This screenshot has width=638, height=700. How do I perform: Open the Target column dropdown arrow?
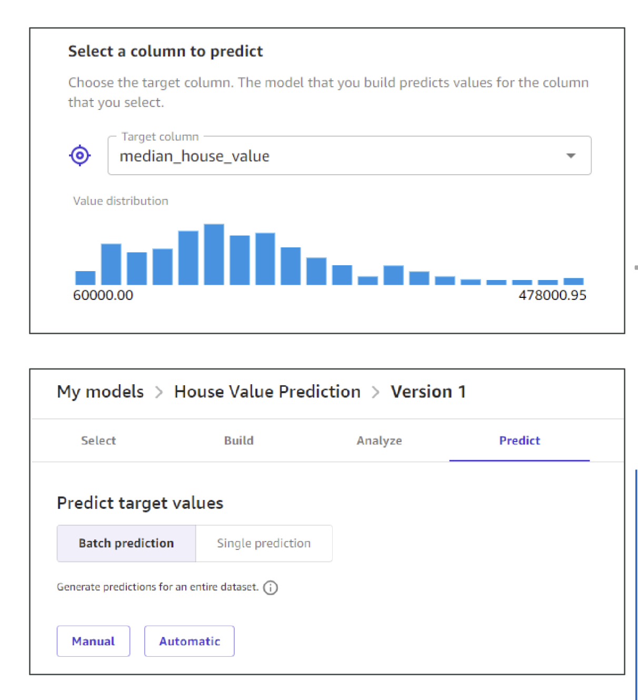pyautogui.click(x=571, y=156)
